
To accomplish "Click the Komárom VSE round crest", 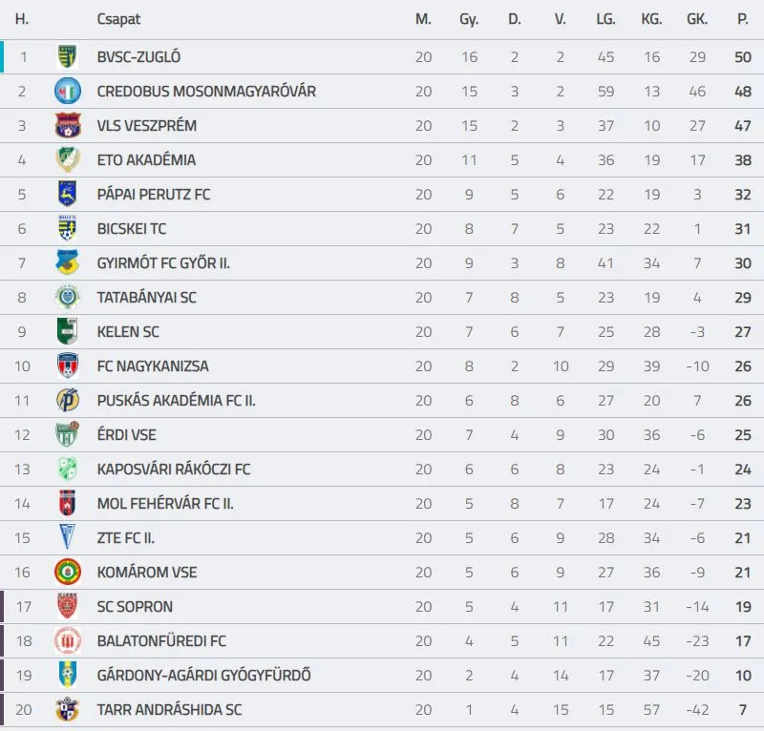I will pyautogui.click(x=67, y=573).
